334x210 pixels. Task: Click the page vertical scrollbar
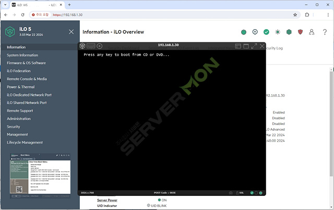pos(331,124)
